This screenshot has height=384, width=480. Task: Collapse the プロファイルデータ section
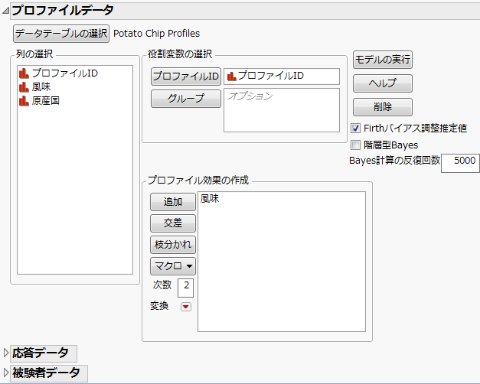(x=5, y=11)
